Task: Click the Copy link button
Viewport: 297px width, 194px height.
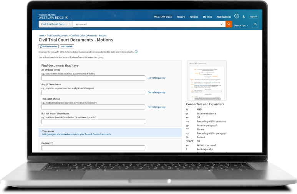Action: coord(67,46)
